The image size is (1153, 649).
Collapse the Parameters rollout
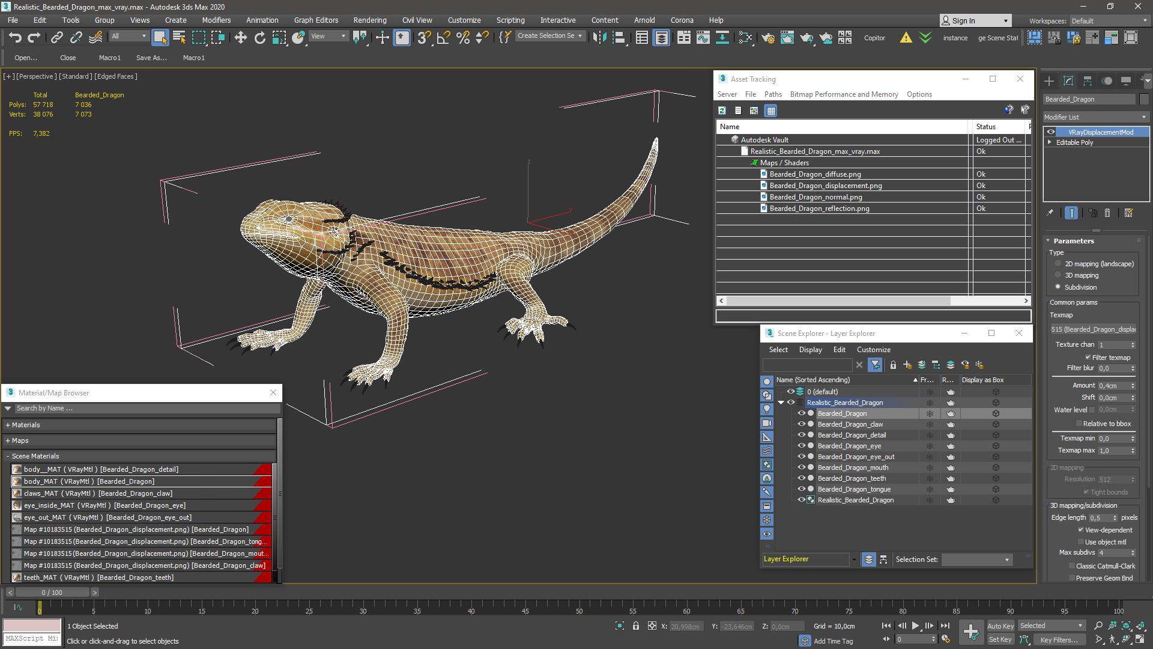[x=1074, y=241]
